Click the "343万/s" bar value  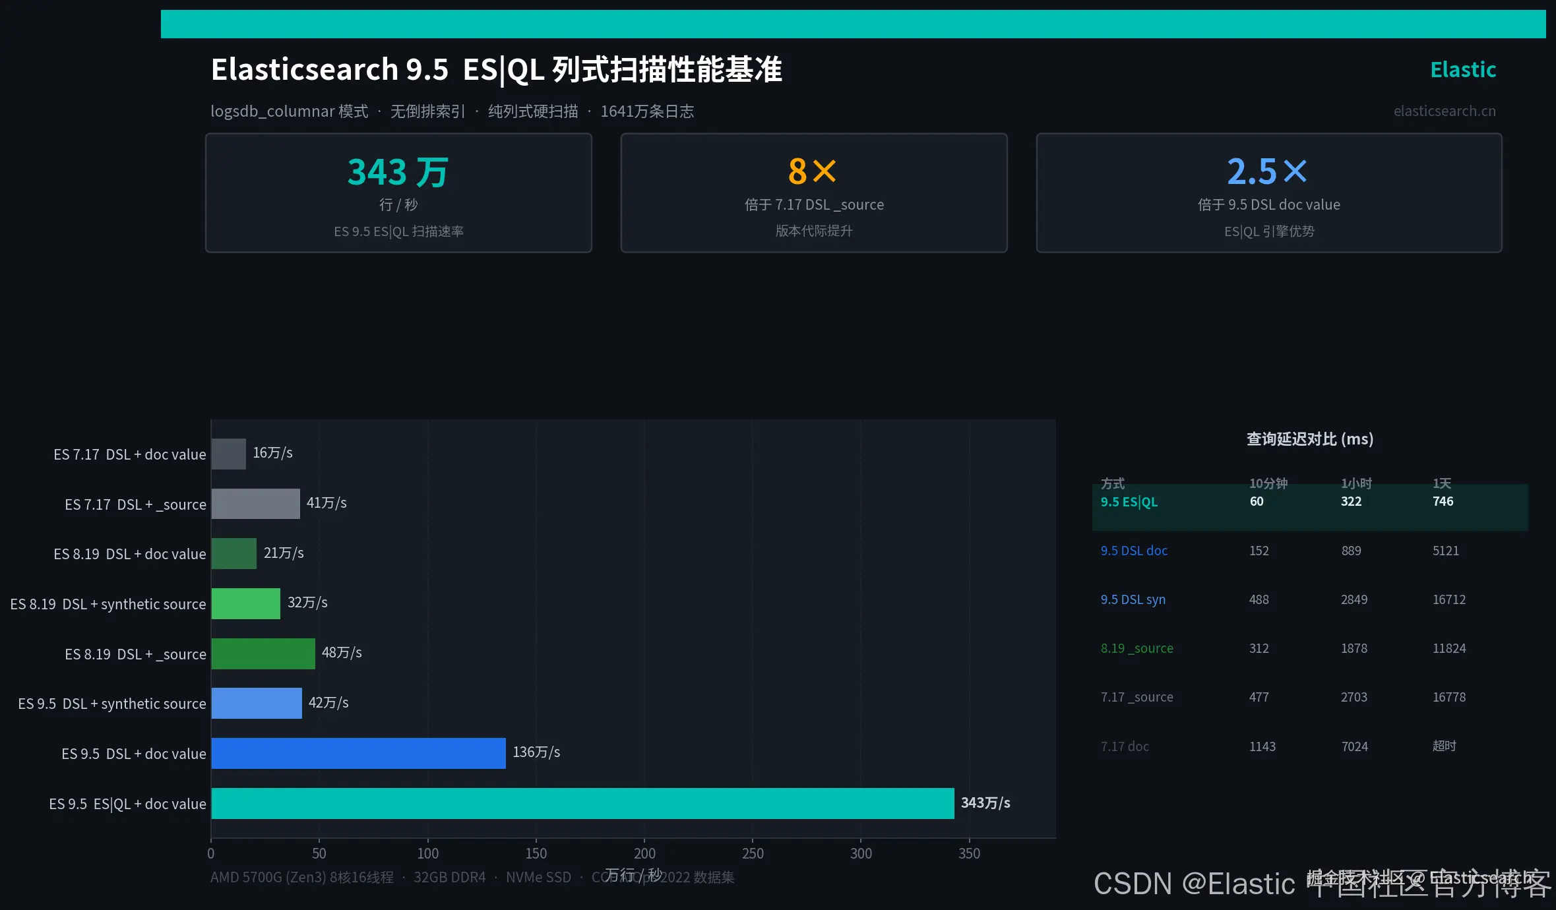(x=985, y=803)
